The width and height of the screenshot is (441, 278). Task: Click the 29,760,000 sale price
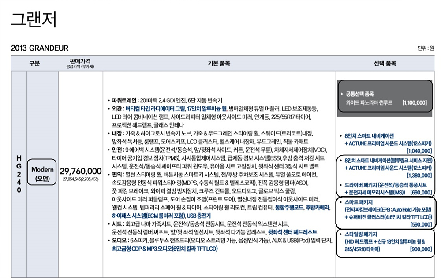[80, 171]
